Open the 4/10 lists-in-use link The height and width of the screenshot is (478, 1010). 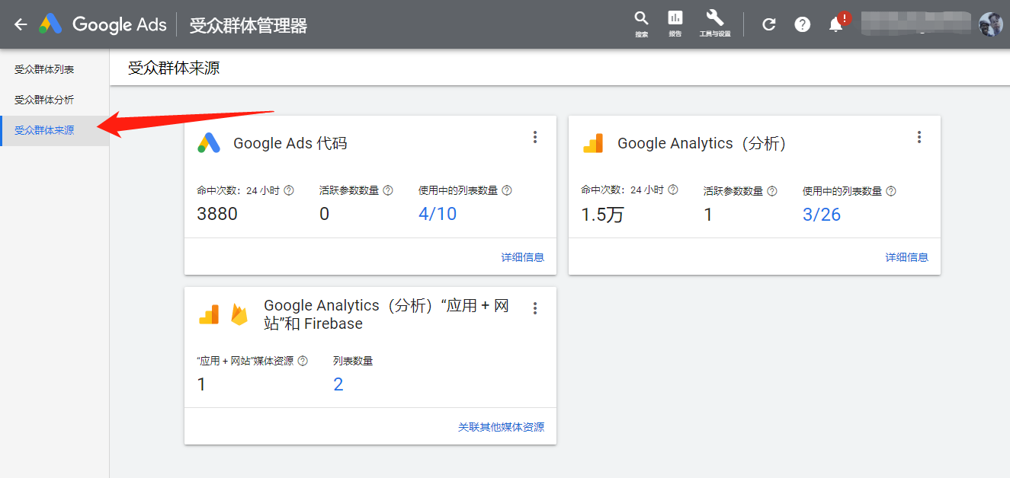[x=437, y=214]
